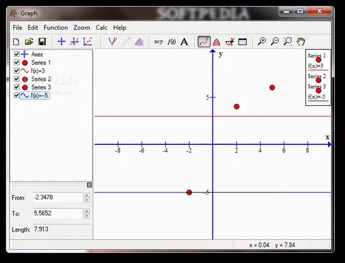Click the Length value field
345x263 pixels.
coord(61,229)
